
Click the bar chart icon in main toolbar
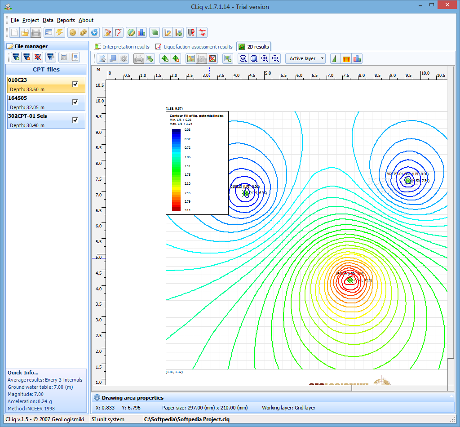[x=142, y=32]
